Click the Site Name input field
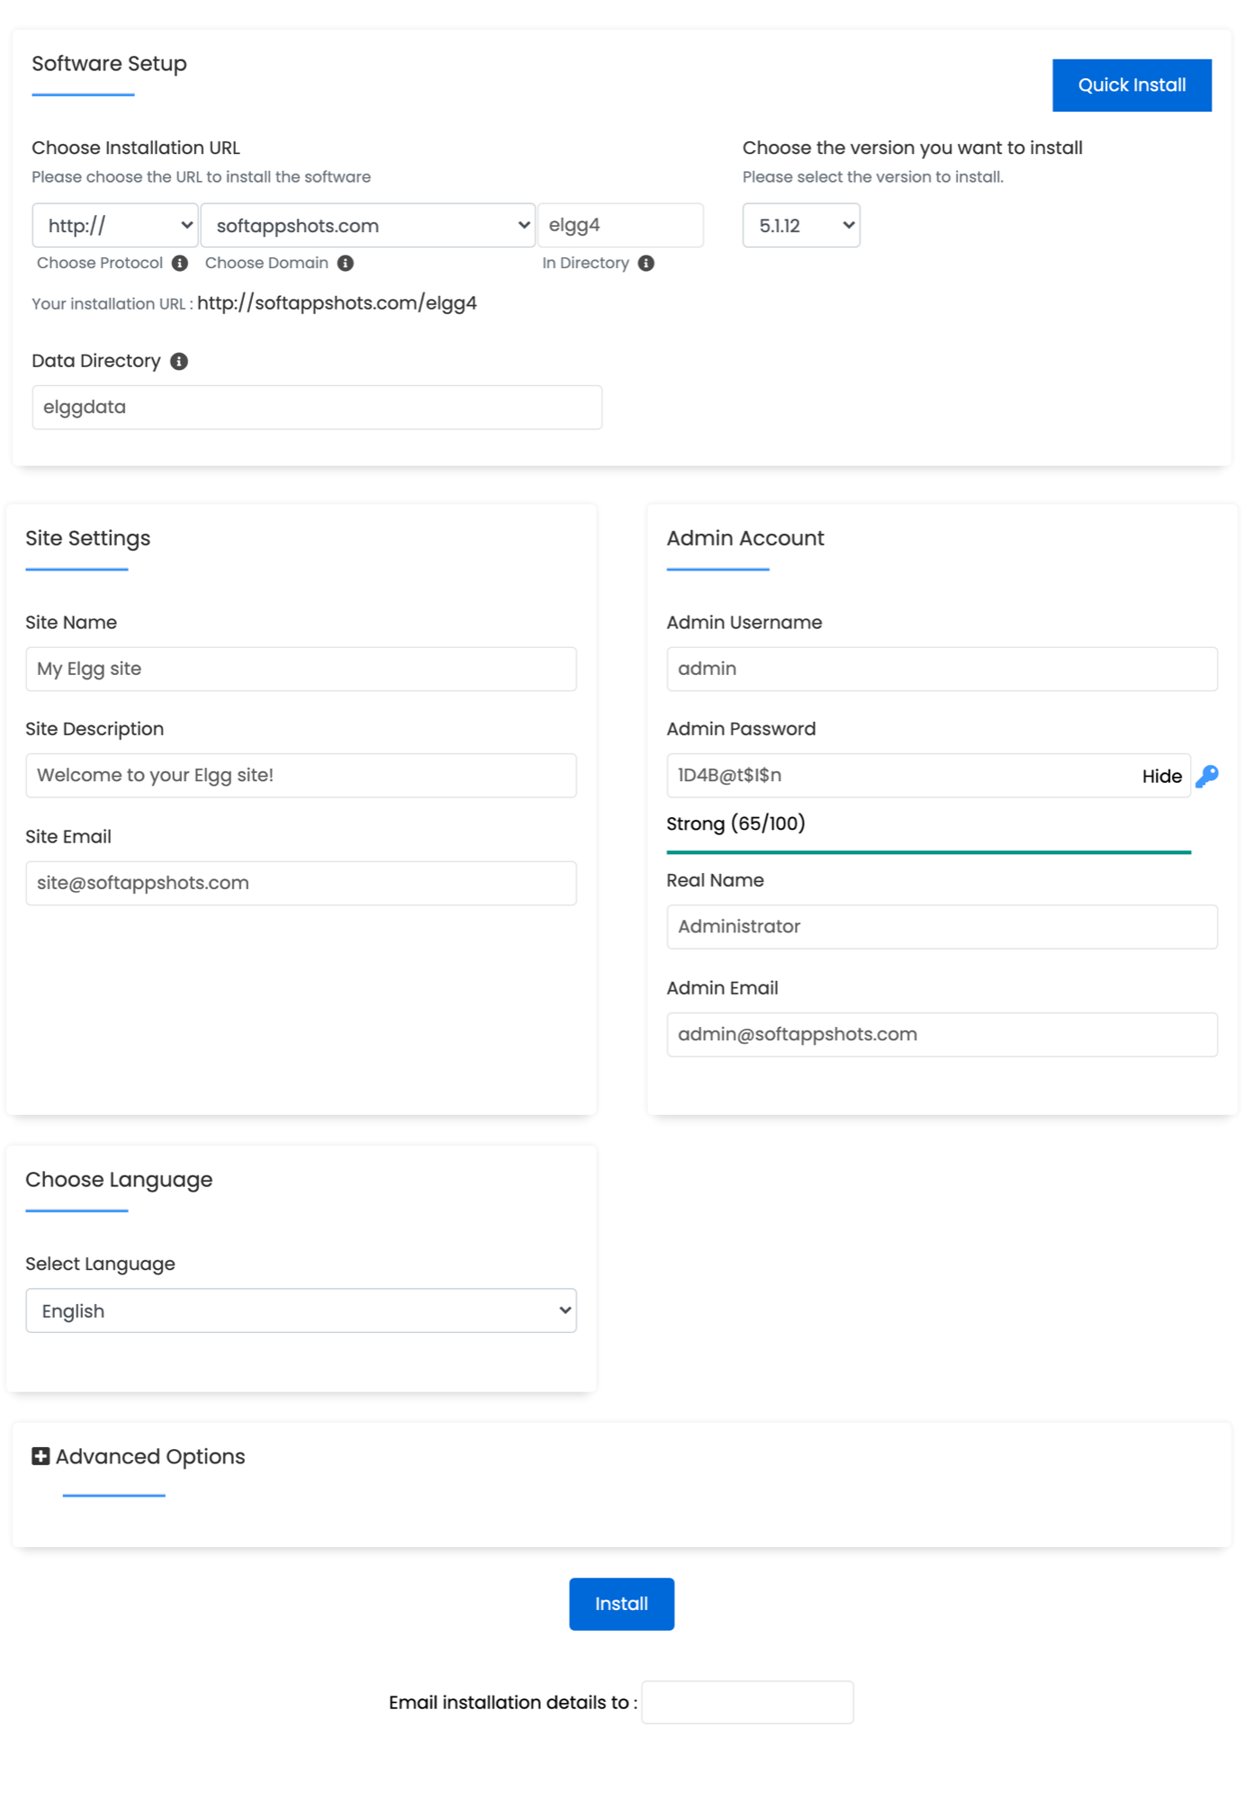Viewport: 1244px width, 1800px height. tap(302, 669)
